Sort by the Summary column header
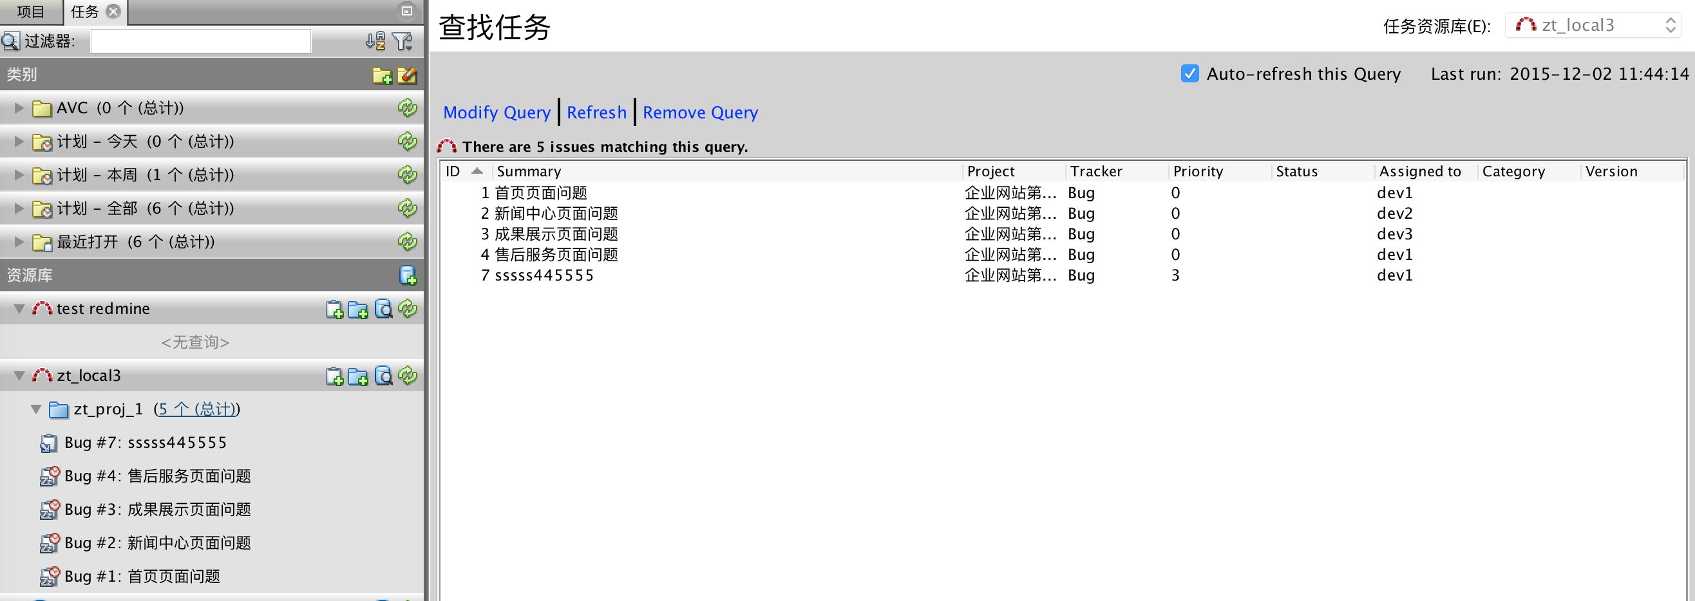The image size is (1695, 601). [x=727, y=172]
